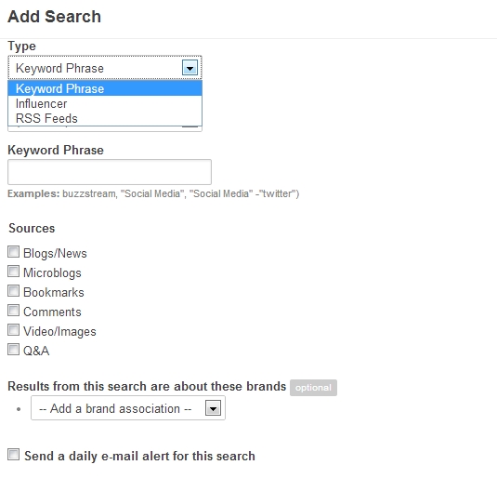Focus the Keyword Phrase text field
Viewport: 497px width, 478px height.
[x=110, y=172]
